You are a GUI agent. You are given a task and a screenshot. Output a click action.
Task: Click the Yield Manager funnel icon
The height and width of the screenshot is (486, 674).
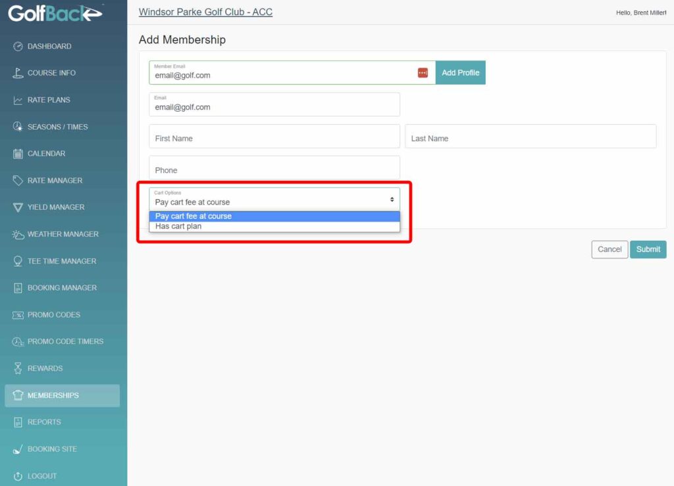click(x=18, y=207)
